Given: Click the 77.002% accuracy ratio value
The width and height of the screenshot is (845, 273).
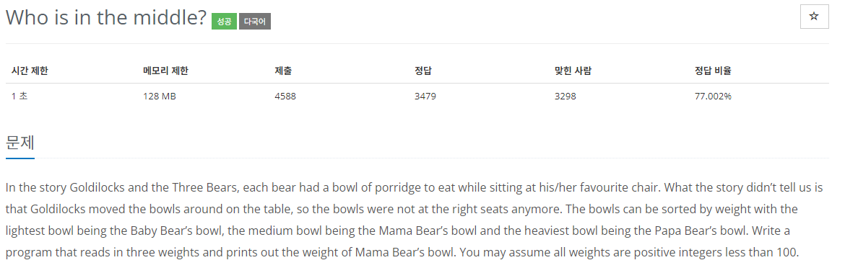Looking at the screenshot, I should coord(713,97).
